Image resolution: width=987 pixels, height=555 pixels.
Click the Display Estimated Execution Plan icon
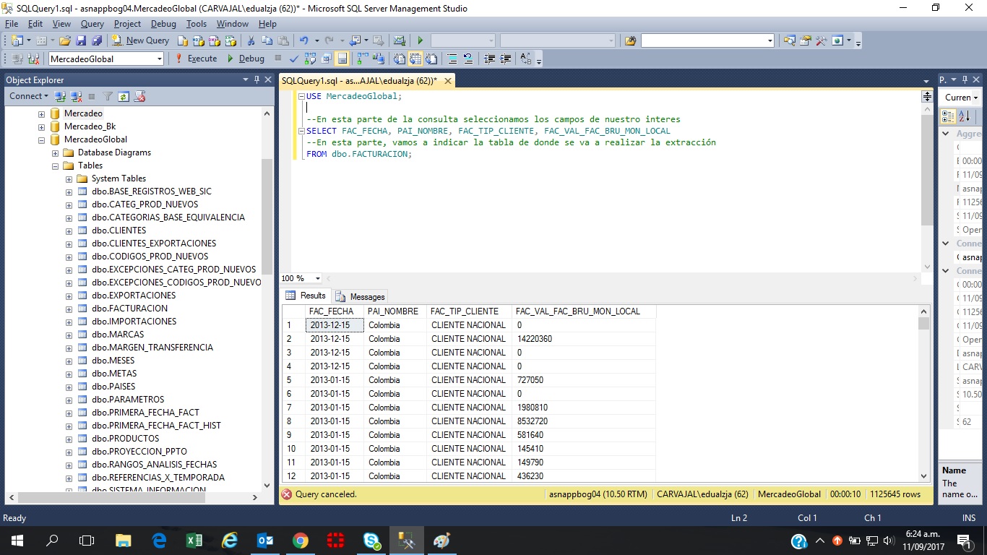pyautogui.click(x=309, y=58)
